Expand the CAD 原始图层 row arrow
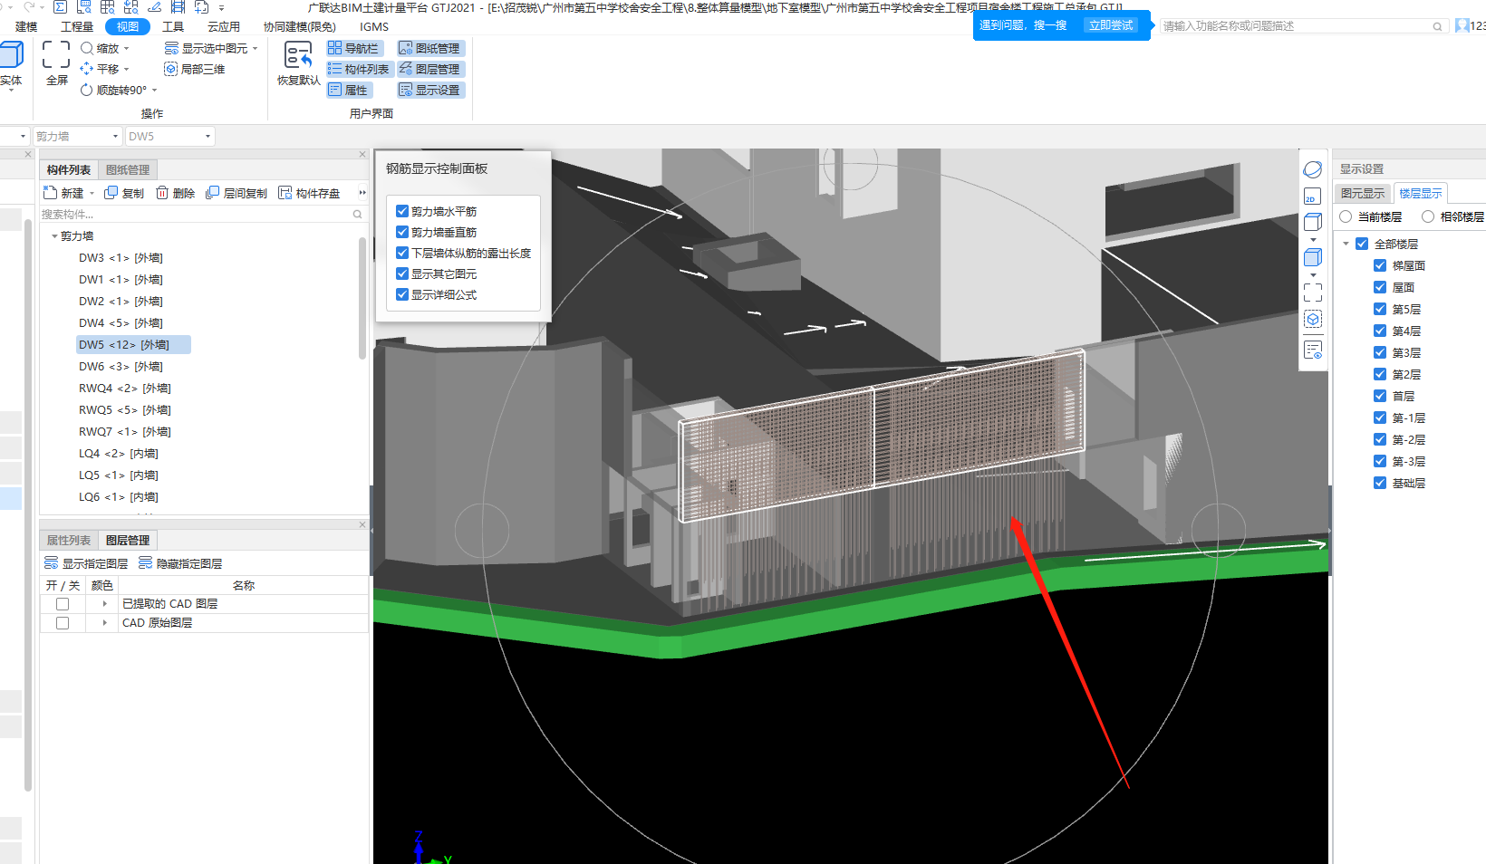The width and height of the screenshot is (1486, 864). [105, 623]
